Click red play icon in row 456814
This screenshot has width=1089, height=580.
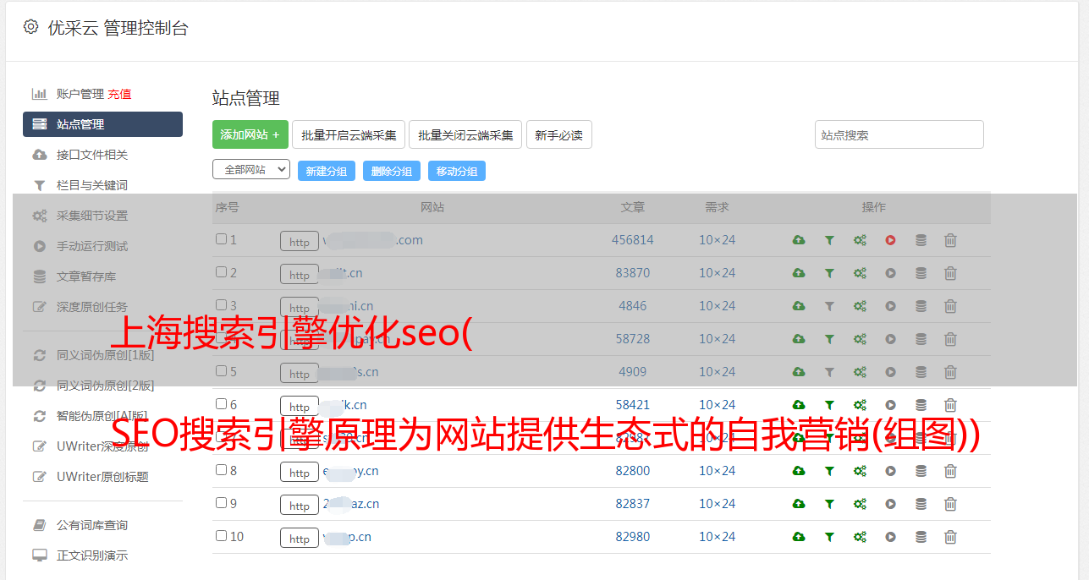tap(890, 240)
